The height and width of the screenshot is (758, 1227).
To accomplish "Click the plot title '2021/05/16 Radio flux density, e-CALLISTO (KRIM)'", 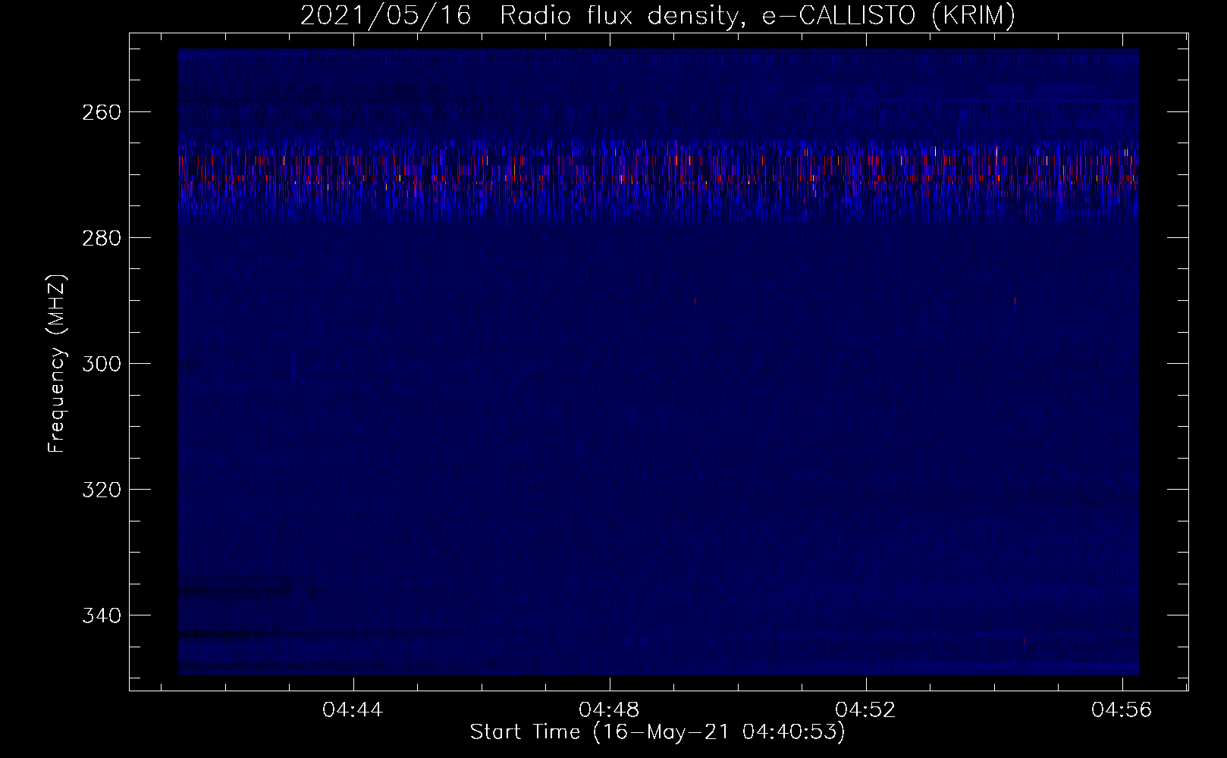I will [657, 16].
